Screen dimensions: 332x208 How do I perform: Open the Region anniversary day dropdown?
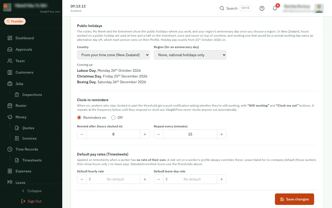190,55
